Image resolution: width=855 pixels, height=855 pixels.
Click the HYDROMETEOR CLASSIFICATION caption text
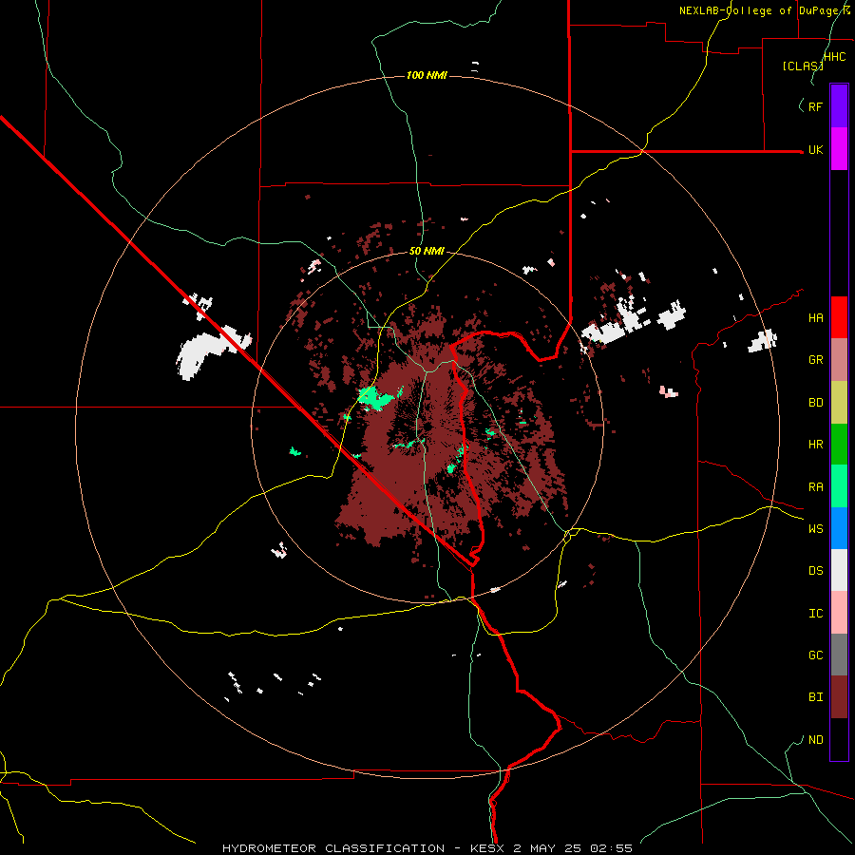(x=333, y=848)
